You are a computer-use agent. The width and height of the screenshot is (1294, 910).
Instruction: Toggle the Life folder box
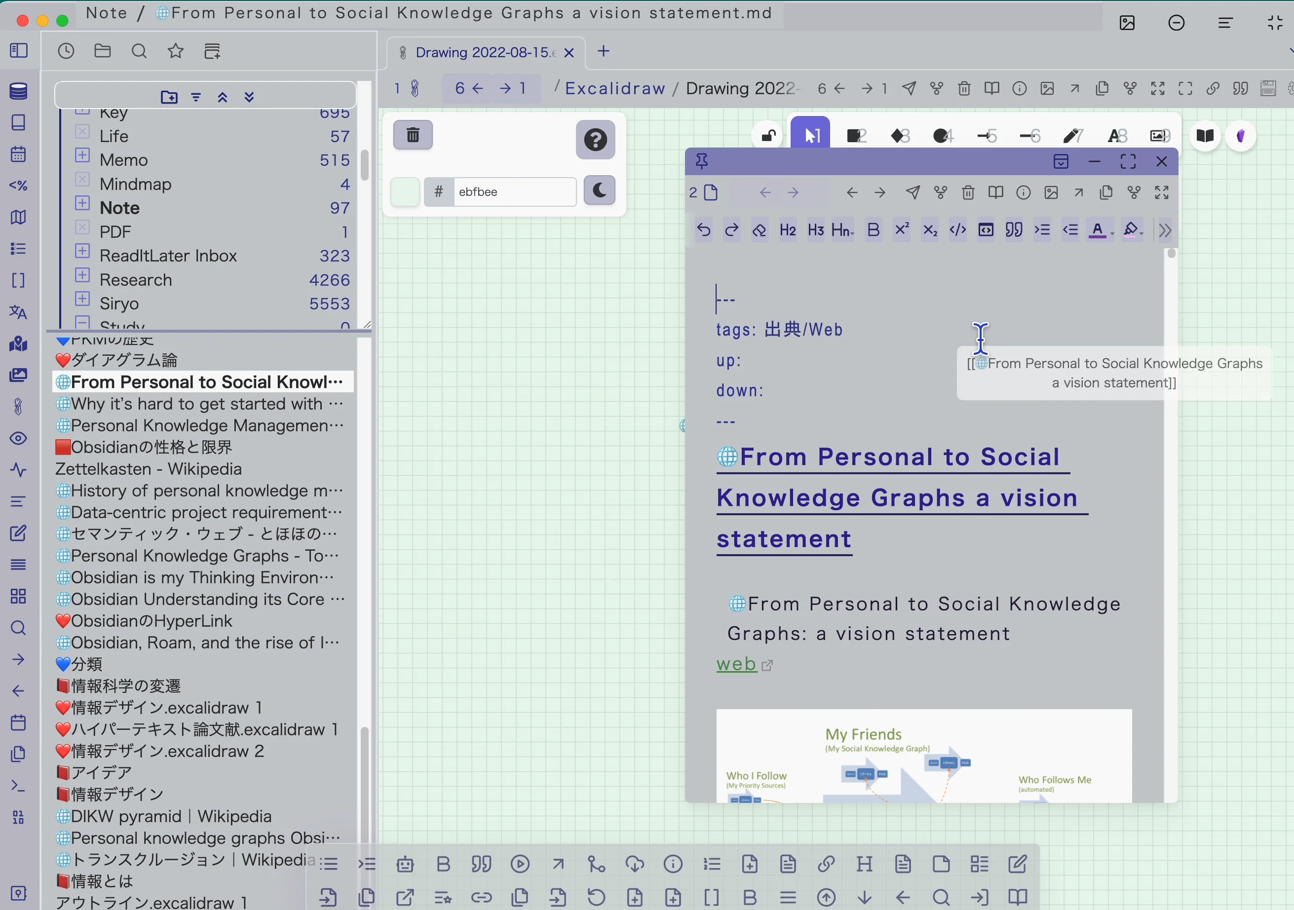tap(82, 131)
